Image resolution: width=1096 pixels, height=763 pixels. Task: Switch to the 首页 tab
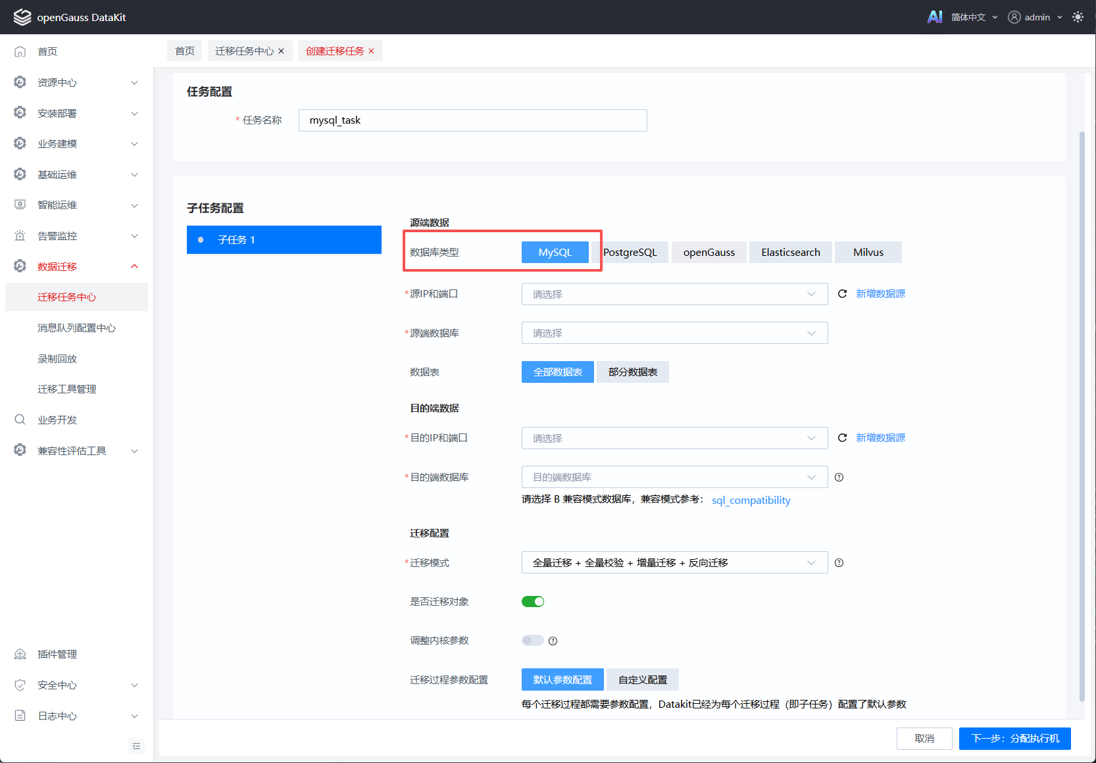click(x=185, y=51)
